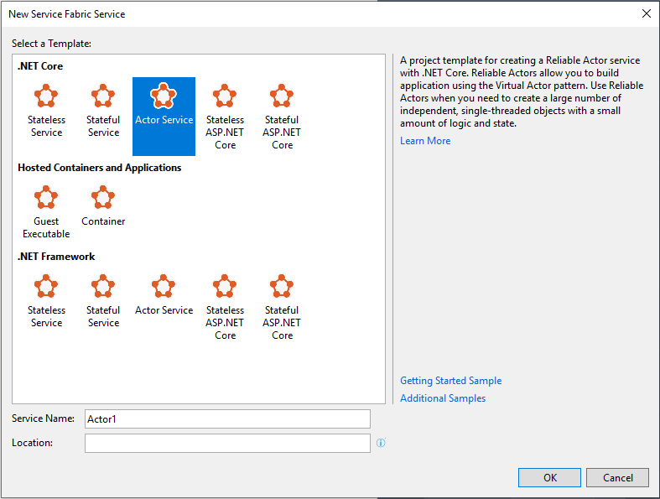The width and height of the screenshot is (660, 499).
Task: Select .NET Core Stateless Service template
Action: click(46, 112)
